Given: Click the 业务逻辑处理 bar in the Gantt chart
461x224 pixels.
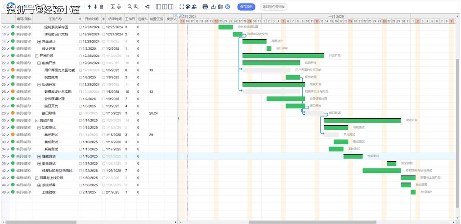Looking at the screenshot, I should click(286, 99).
